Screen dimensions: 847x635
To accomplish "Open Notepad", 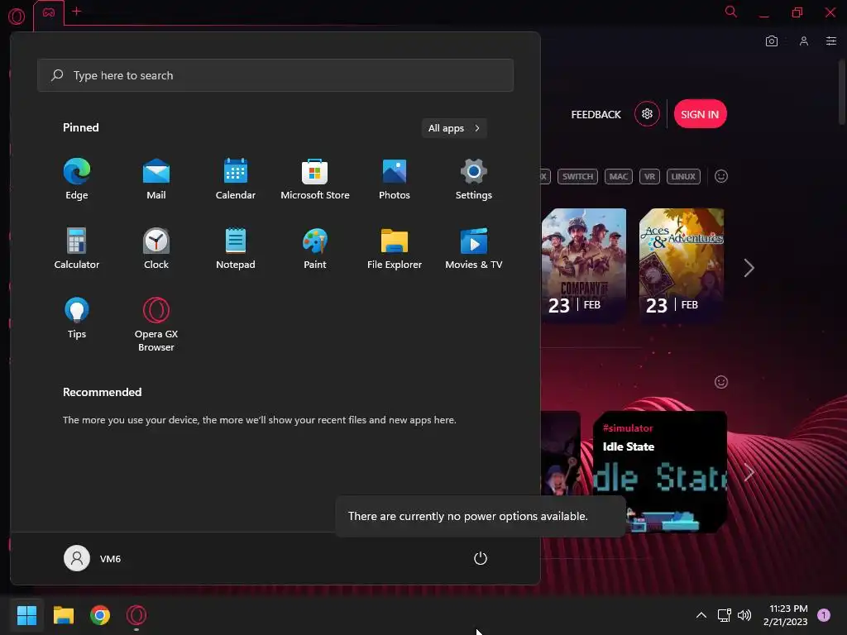I will [236, 248].
